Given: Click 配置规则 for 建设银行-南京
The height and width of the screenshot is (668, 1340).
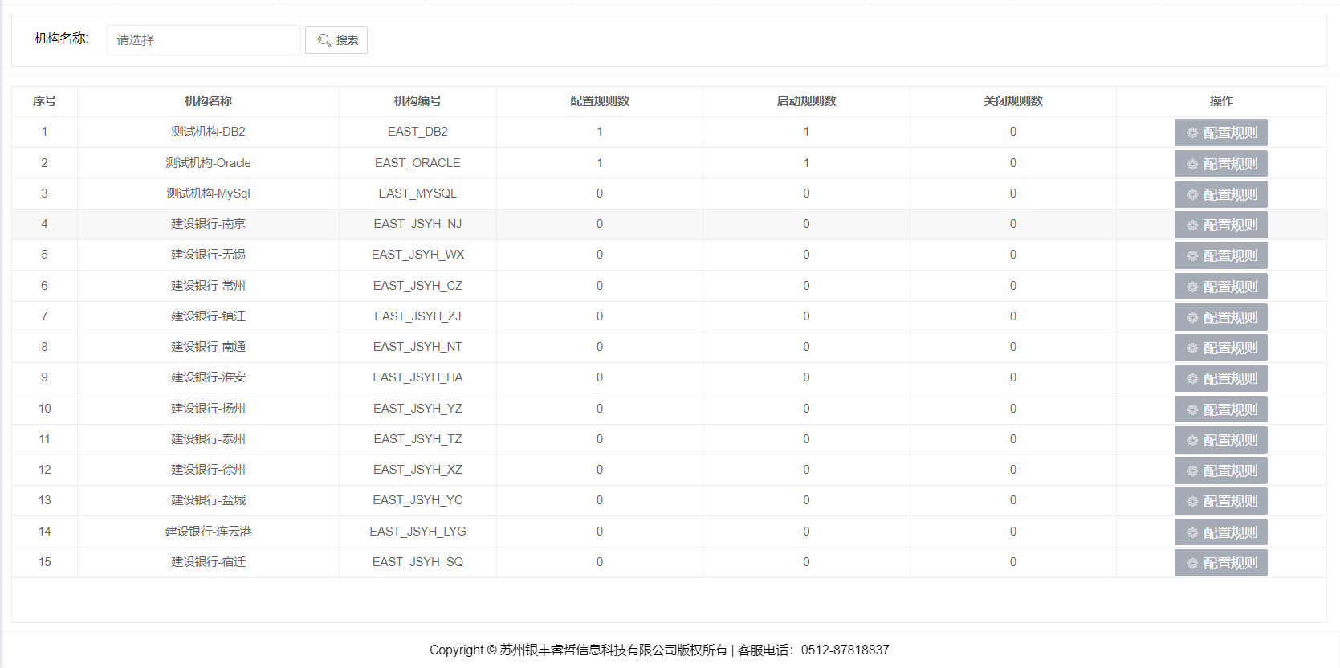Looking at the screenshot, I should click(1221, 225).
